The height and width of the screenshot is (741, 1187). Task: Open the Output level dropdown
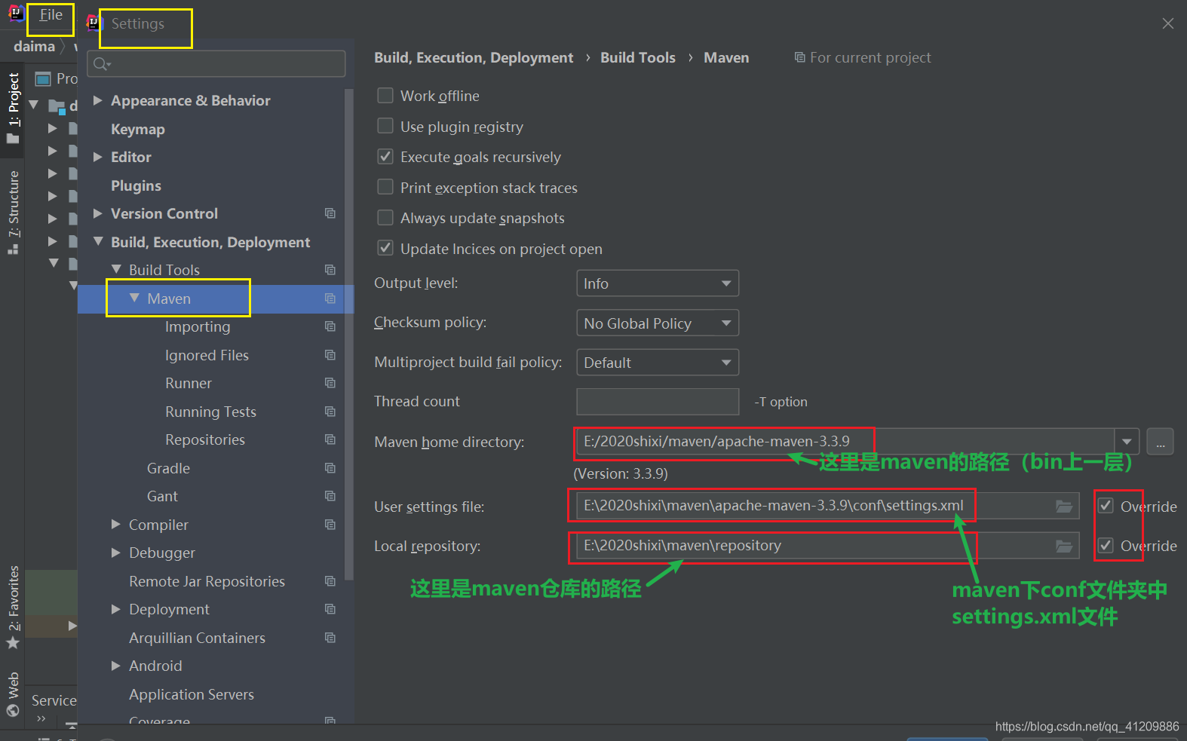(658, 283)
